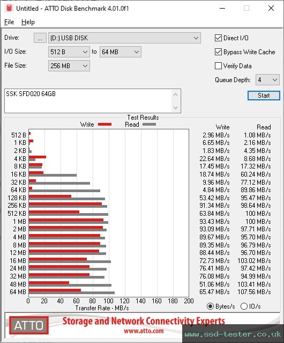Image resolution: width=284 pixels, height=343 pixels.
Task: Click the 48 MB write value 51.06 MB/s
Action: (214, 284)
